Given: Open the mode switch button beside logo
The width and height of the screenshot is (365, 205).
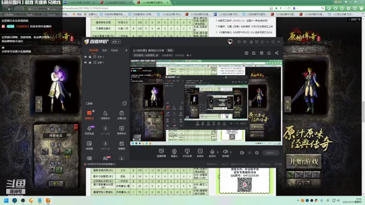Looking at the screenshot, I should (x=115, y=42).
